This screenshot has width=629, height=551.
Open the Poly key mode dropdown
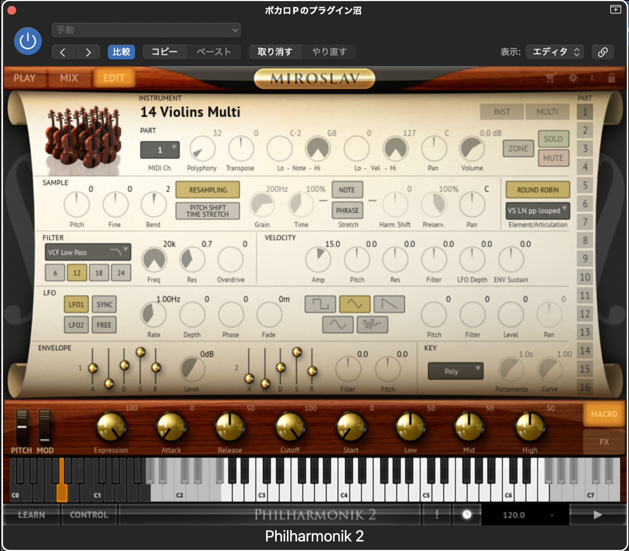click(x=456, y=371)
